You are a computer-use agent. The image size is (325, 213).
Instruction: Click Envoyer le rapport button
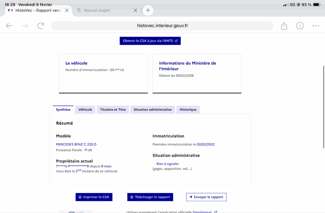click(x=206, y=197)
